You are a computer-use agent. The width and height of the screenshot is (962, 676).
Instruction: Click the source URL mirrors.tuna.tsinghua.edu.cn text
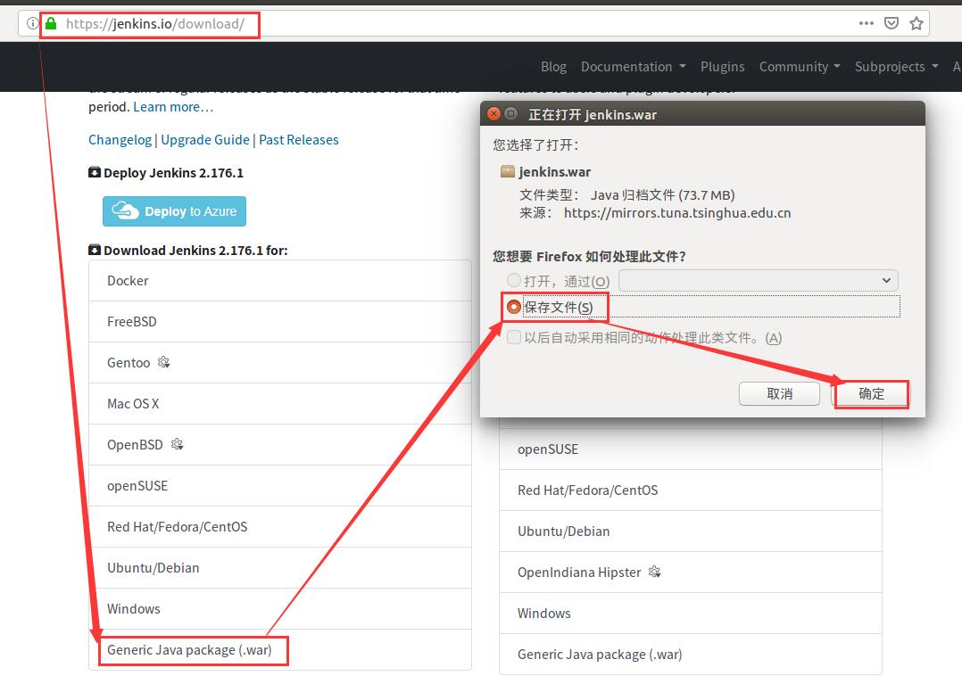point(677,212)
